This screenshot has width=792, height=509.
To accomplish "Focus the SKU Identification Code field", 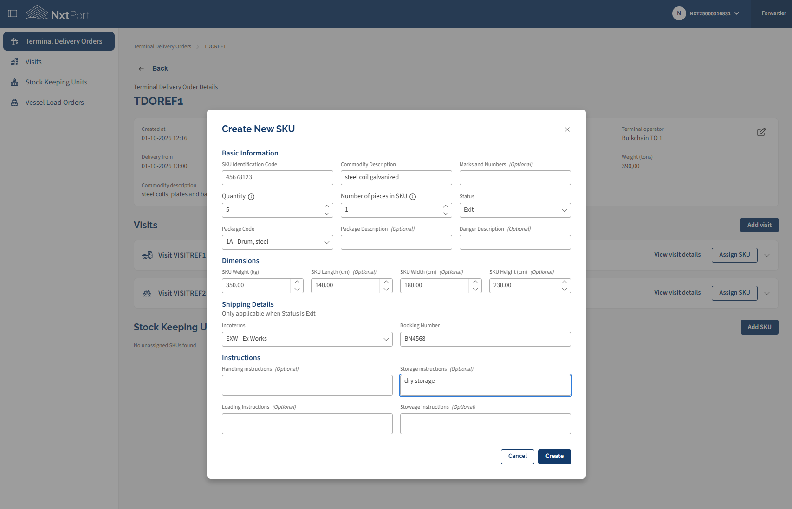I will pos(278,178).
